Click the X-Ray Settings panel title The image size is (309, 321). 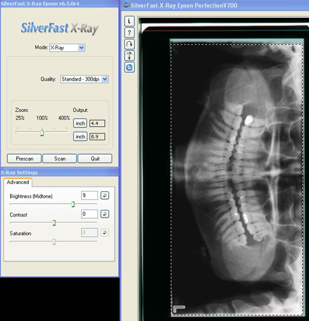19,172
